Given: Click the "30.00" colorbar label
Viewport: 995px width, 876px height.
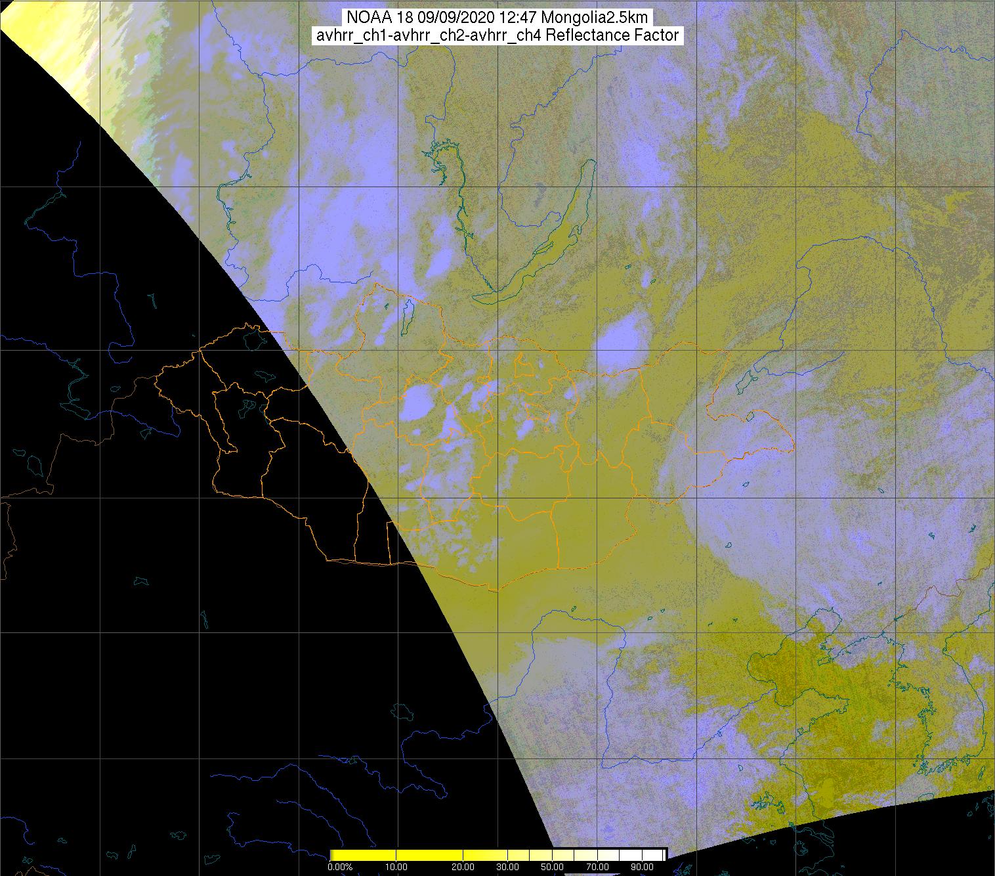Looking at the screenshot, I should 507,867.
